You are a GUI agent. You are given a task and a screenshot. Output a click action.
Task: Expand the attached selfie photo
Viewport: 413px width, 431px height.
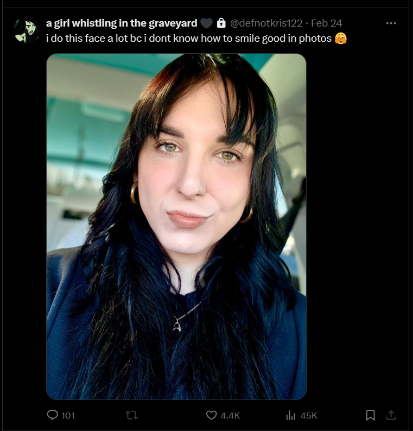coord(176,226)
